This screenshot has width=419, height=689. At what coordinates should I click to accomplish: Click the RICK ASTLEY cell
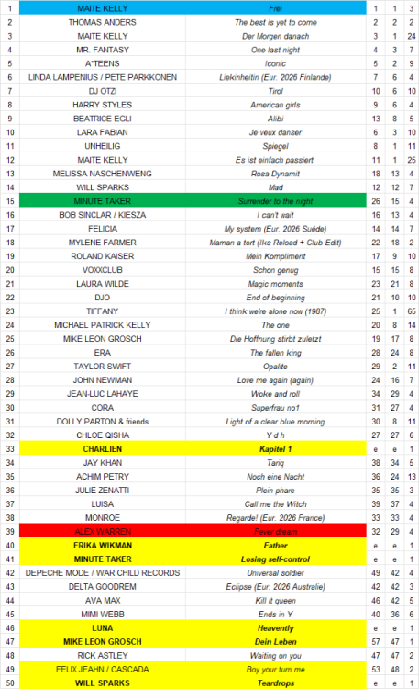(x=102, y=655)
